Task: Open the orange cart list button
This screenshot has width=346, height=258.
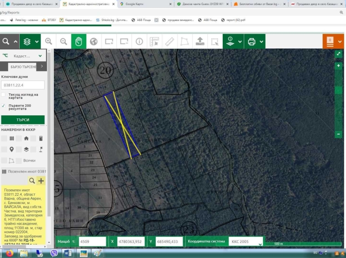Action: pyautogui.click(x=330, y=42)
